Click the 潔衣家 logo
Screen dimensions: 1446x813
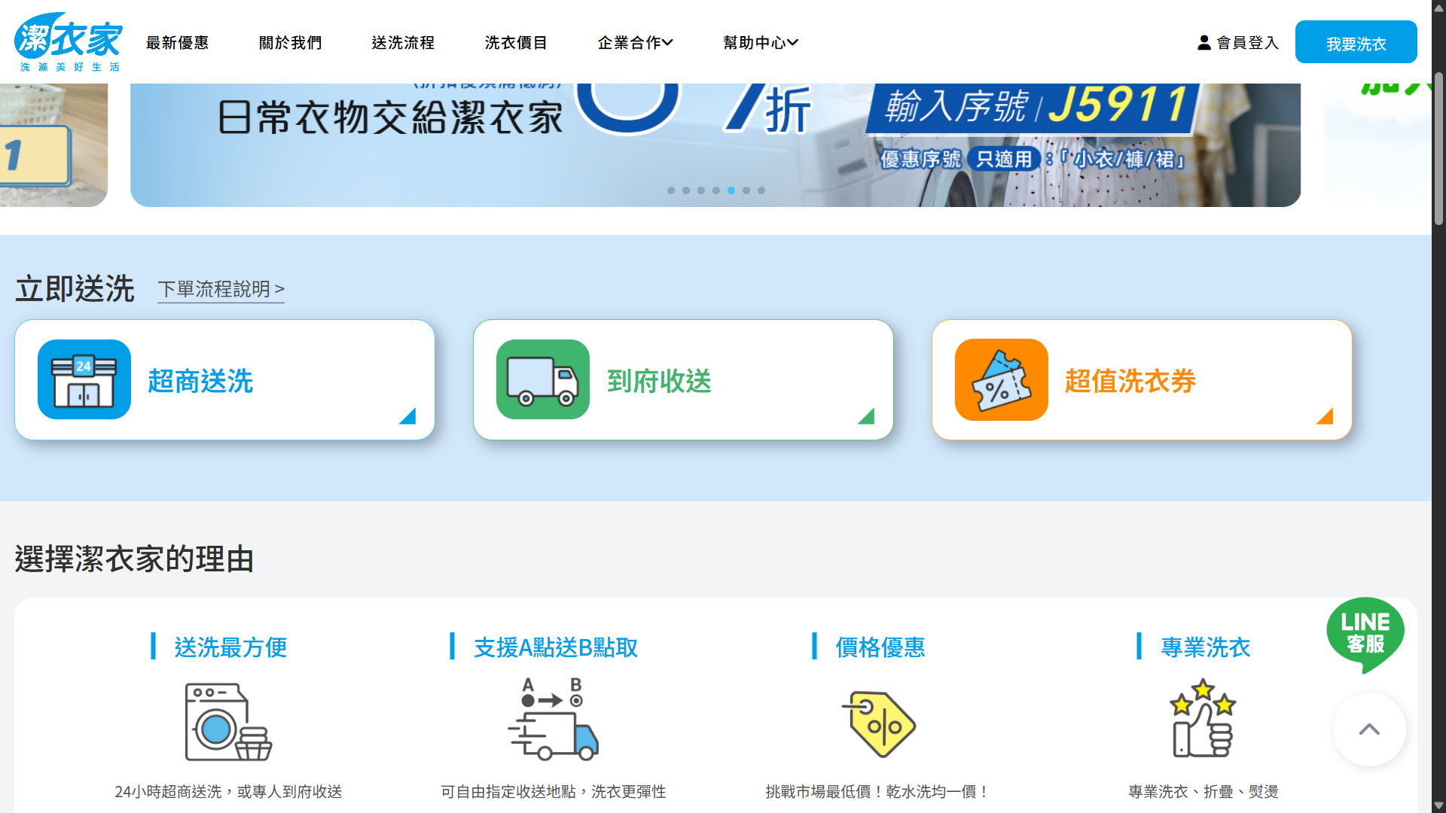pyautogui.click(x=69, y=41)
